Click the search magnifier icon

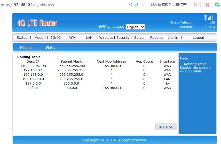click(195, 5)
